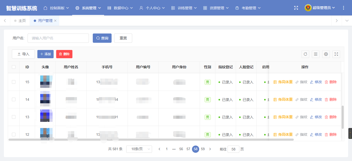This screenshot has height=161, width=352.
Task: Click the 修改 edit icon for ID 15
Action: pyautogui.click(x=316, y=82)
